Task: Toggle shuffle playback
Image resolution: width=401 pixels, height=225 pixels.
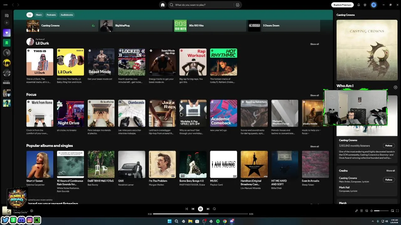Action: tap(186, 209)
